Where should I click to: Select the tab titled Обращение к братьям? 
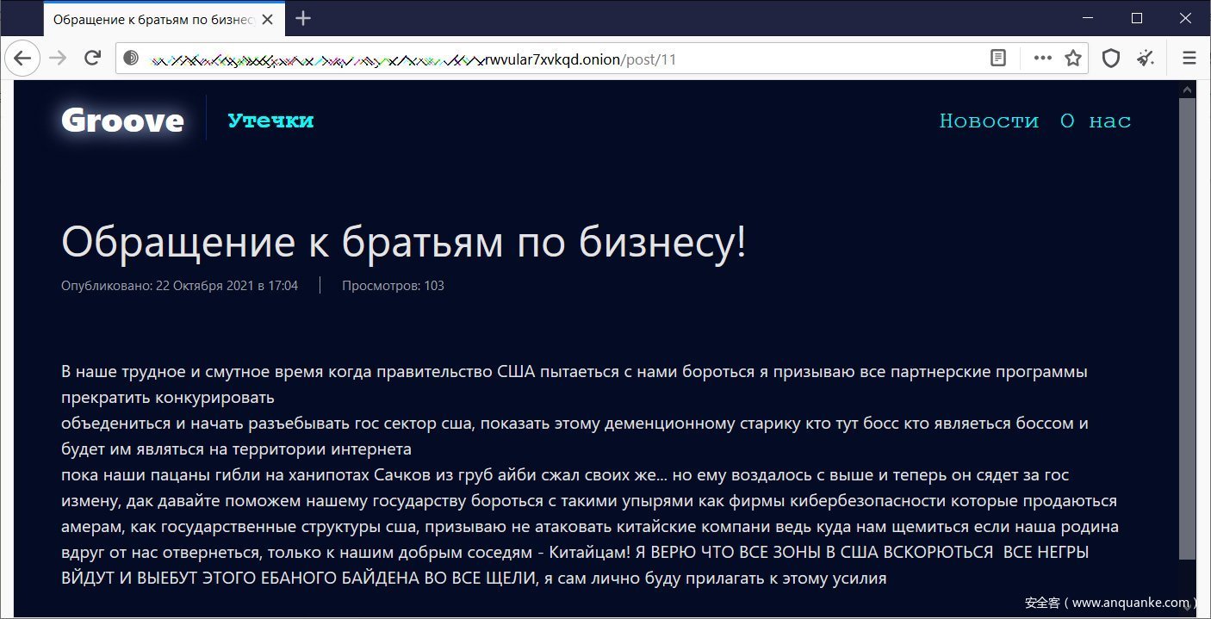pyautogui.click(x=151, y=18)
